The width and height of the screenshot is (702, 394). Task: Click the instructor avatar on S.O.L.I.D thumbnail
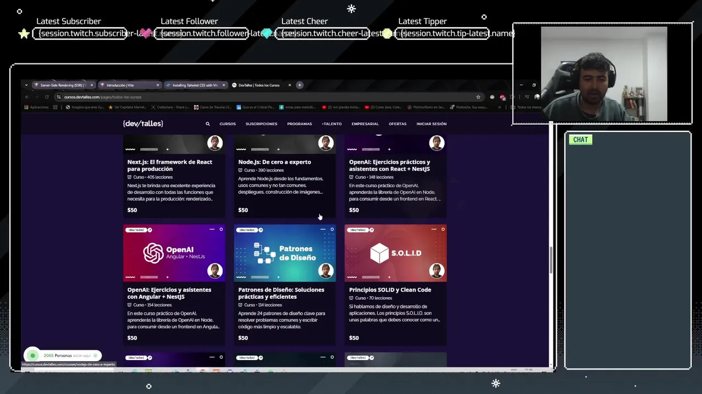point(437,270)
